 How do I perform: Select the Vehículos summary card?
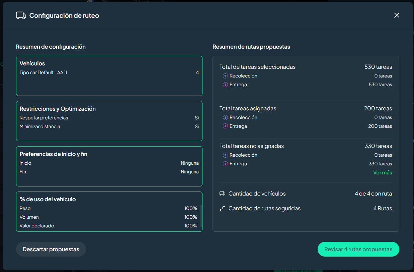[109, 76]
